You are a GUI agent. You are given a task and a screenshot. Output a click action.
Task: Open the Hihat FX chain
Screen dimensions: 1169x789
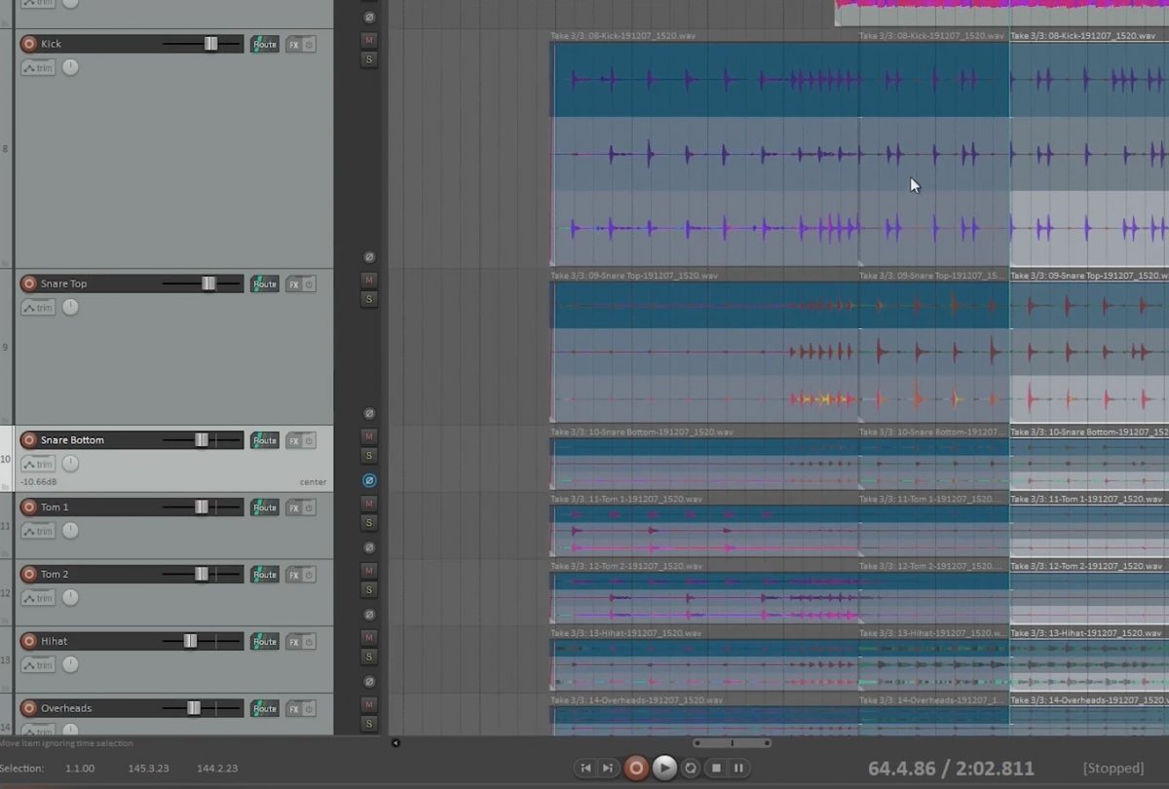pyautogui.click(x=293, y=642)
